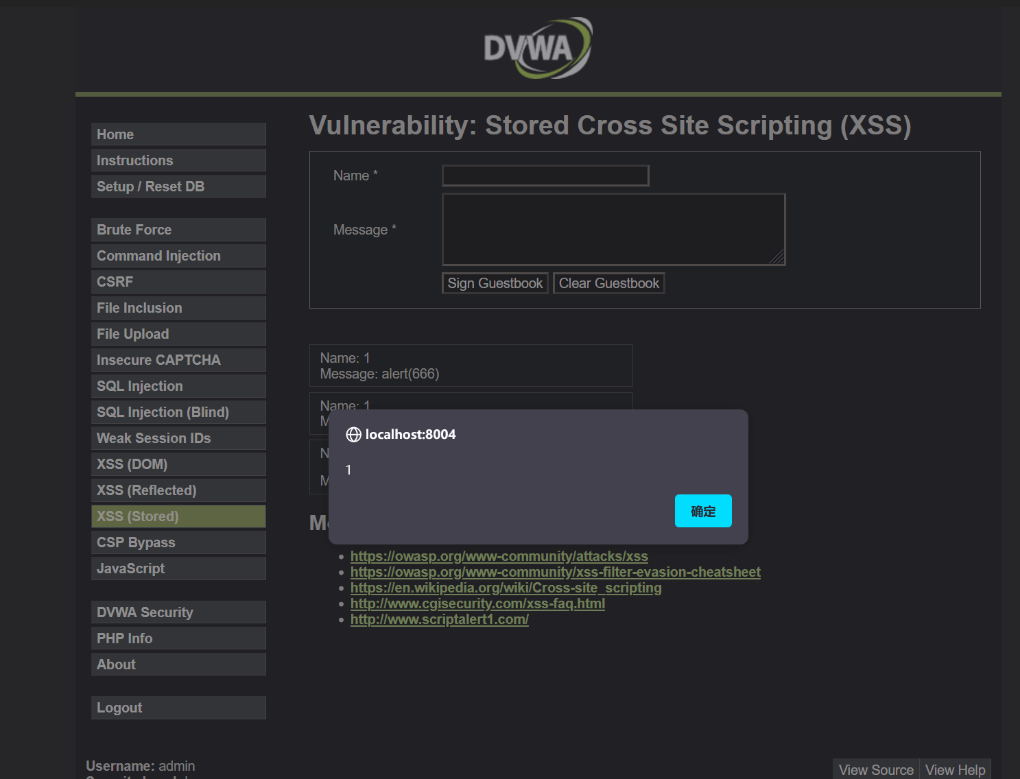Open the cgisecurity xss-faq link
Image resolution: width=1020 pixels, height=779 pixels.
(477, 603)
